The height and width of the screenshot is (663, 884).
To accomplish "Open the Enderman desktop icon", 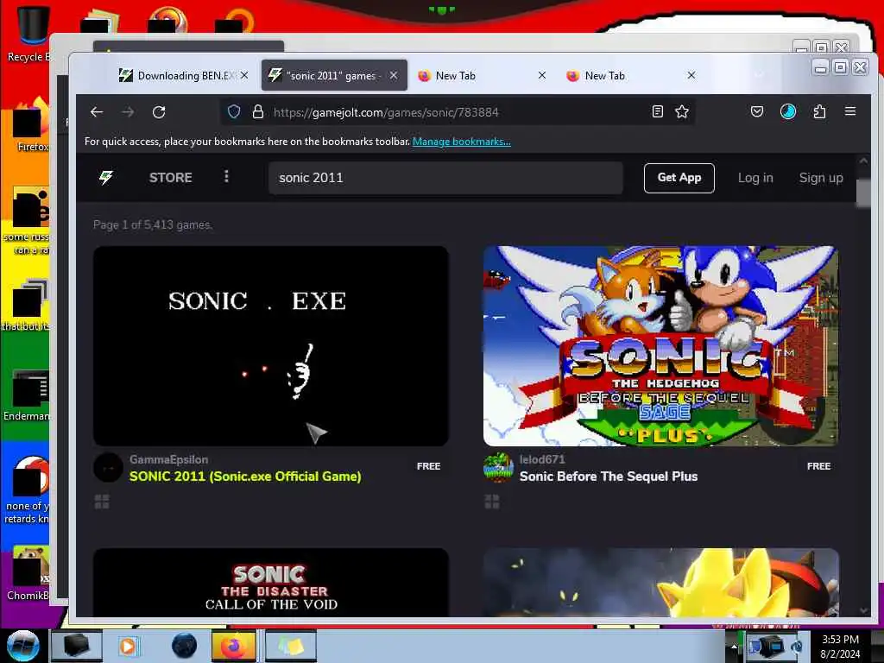I will tap(27, 395).
